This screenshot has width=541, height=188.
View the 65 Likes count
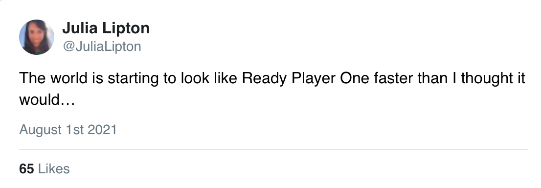click(x=45, y=169)
